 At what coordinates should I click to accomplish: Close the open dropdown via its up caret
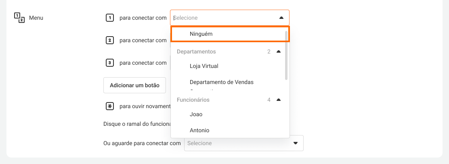click(281, 18)
